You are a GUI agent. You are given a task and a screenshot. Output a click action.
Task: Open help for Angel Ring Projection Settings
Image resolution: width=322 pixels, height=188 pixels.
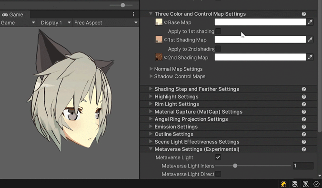(x=304, y=119)
